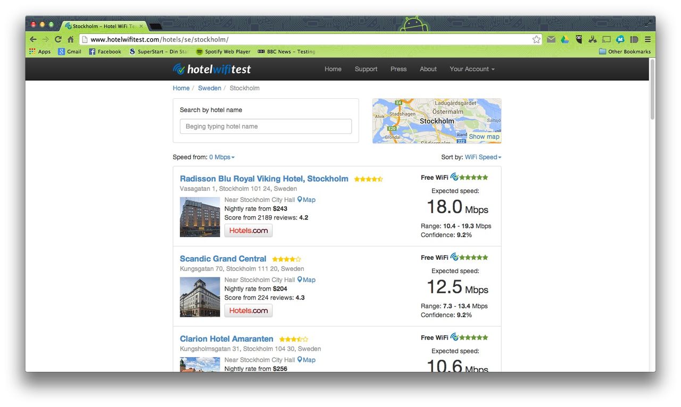
Task: Click the new tab button
Action: click(x=155, y=26)
